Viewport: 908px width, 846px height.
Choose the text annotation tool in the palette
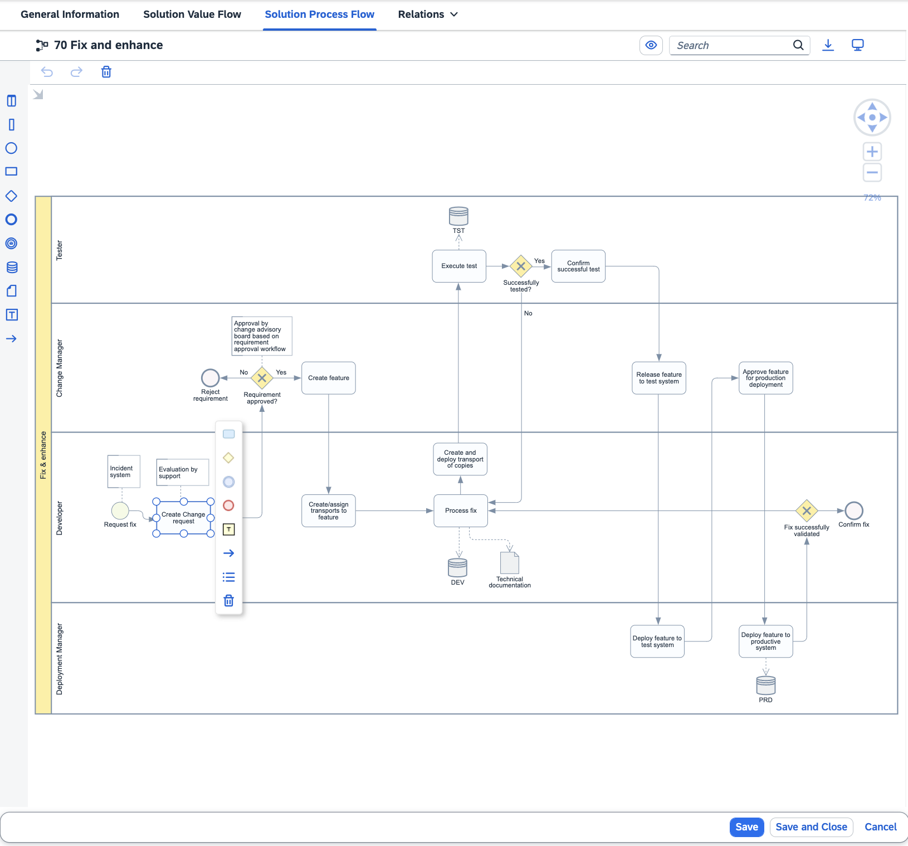(x=12, y=315)
